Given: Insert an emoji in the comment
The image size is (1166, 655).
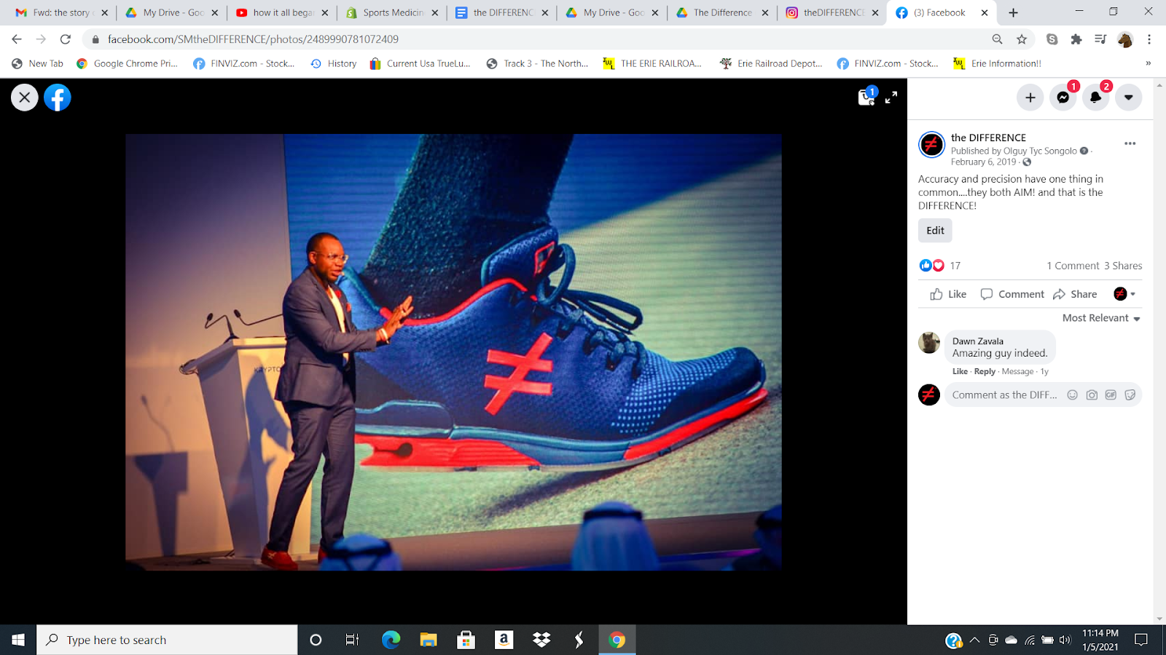Looking at the screenshot, I should pyautogui.click(x=1072, y=395).
